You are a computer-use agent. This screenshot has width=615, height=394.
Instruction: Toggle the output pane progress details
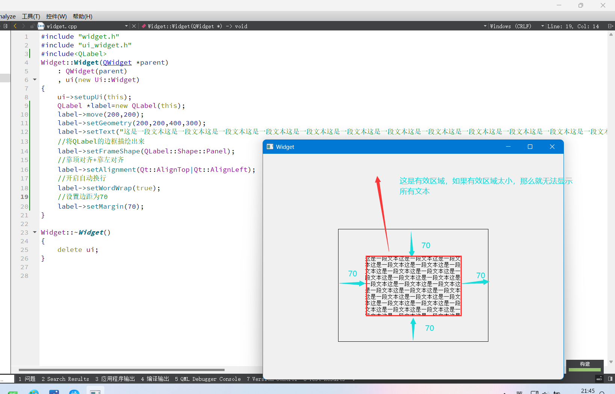[600, 379]
